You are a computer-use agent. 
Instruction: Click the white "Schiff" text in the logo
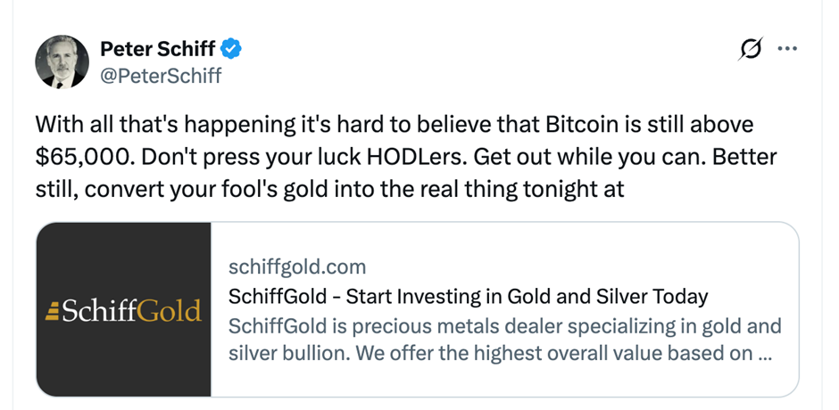[96, 310]
